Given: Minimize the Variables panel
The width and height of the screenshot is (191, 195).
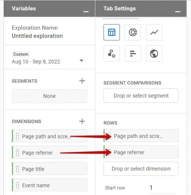Looking at the screenshot, I should (x=86, y=11).
